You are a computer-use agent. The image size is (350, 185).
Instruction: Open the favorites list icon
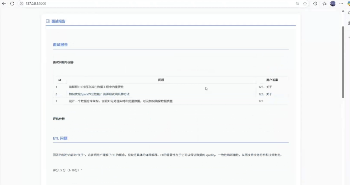tap(324, 4)
